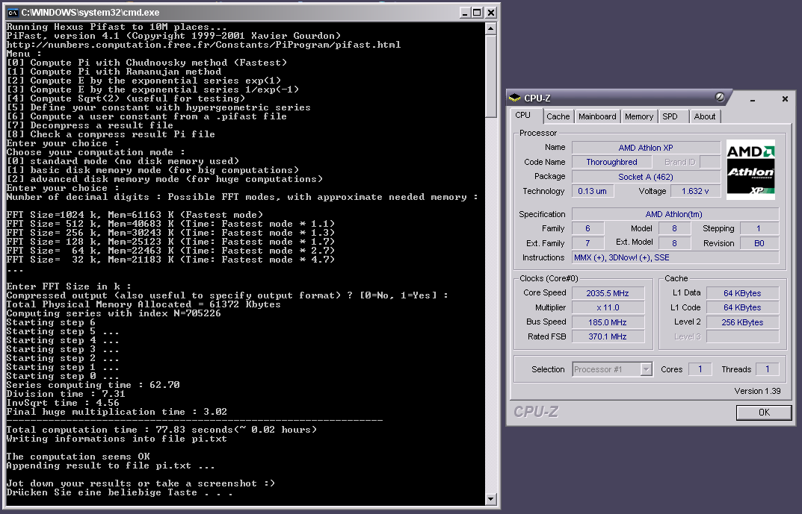Image resolution: width=802 pixels, height=514 pixels.
Task: Click the cmd.exe title bar icon
Action: [13, 12]
